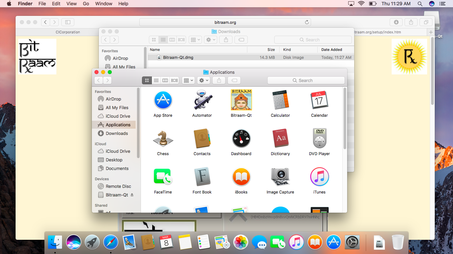Image resolution: width=453 pixels, height=254 pixels.
Task: Click the Search field in Downloads window
Action: (313, 40)
